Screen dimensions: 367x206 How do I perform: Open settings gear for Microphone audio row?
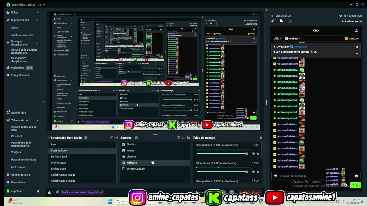pos(258,172)
